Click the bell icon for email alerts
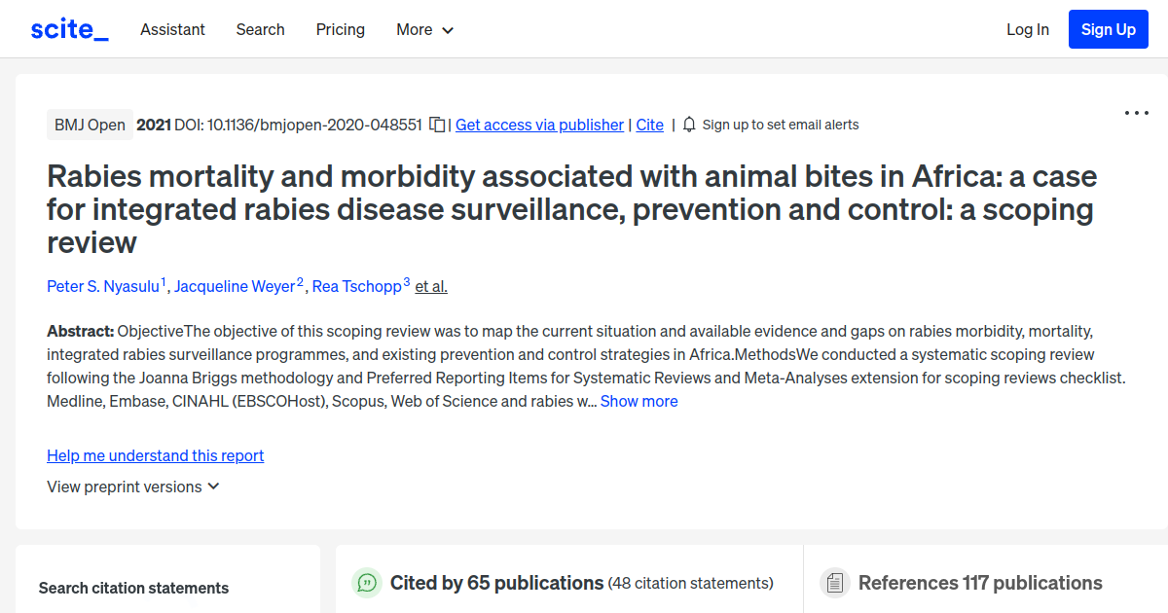 (x=688, y=125)
